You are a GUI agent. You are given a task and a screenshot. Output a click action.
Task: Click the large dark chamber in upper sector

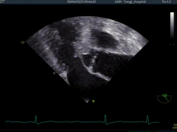[x=105, y=38]
